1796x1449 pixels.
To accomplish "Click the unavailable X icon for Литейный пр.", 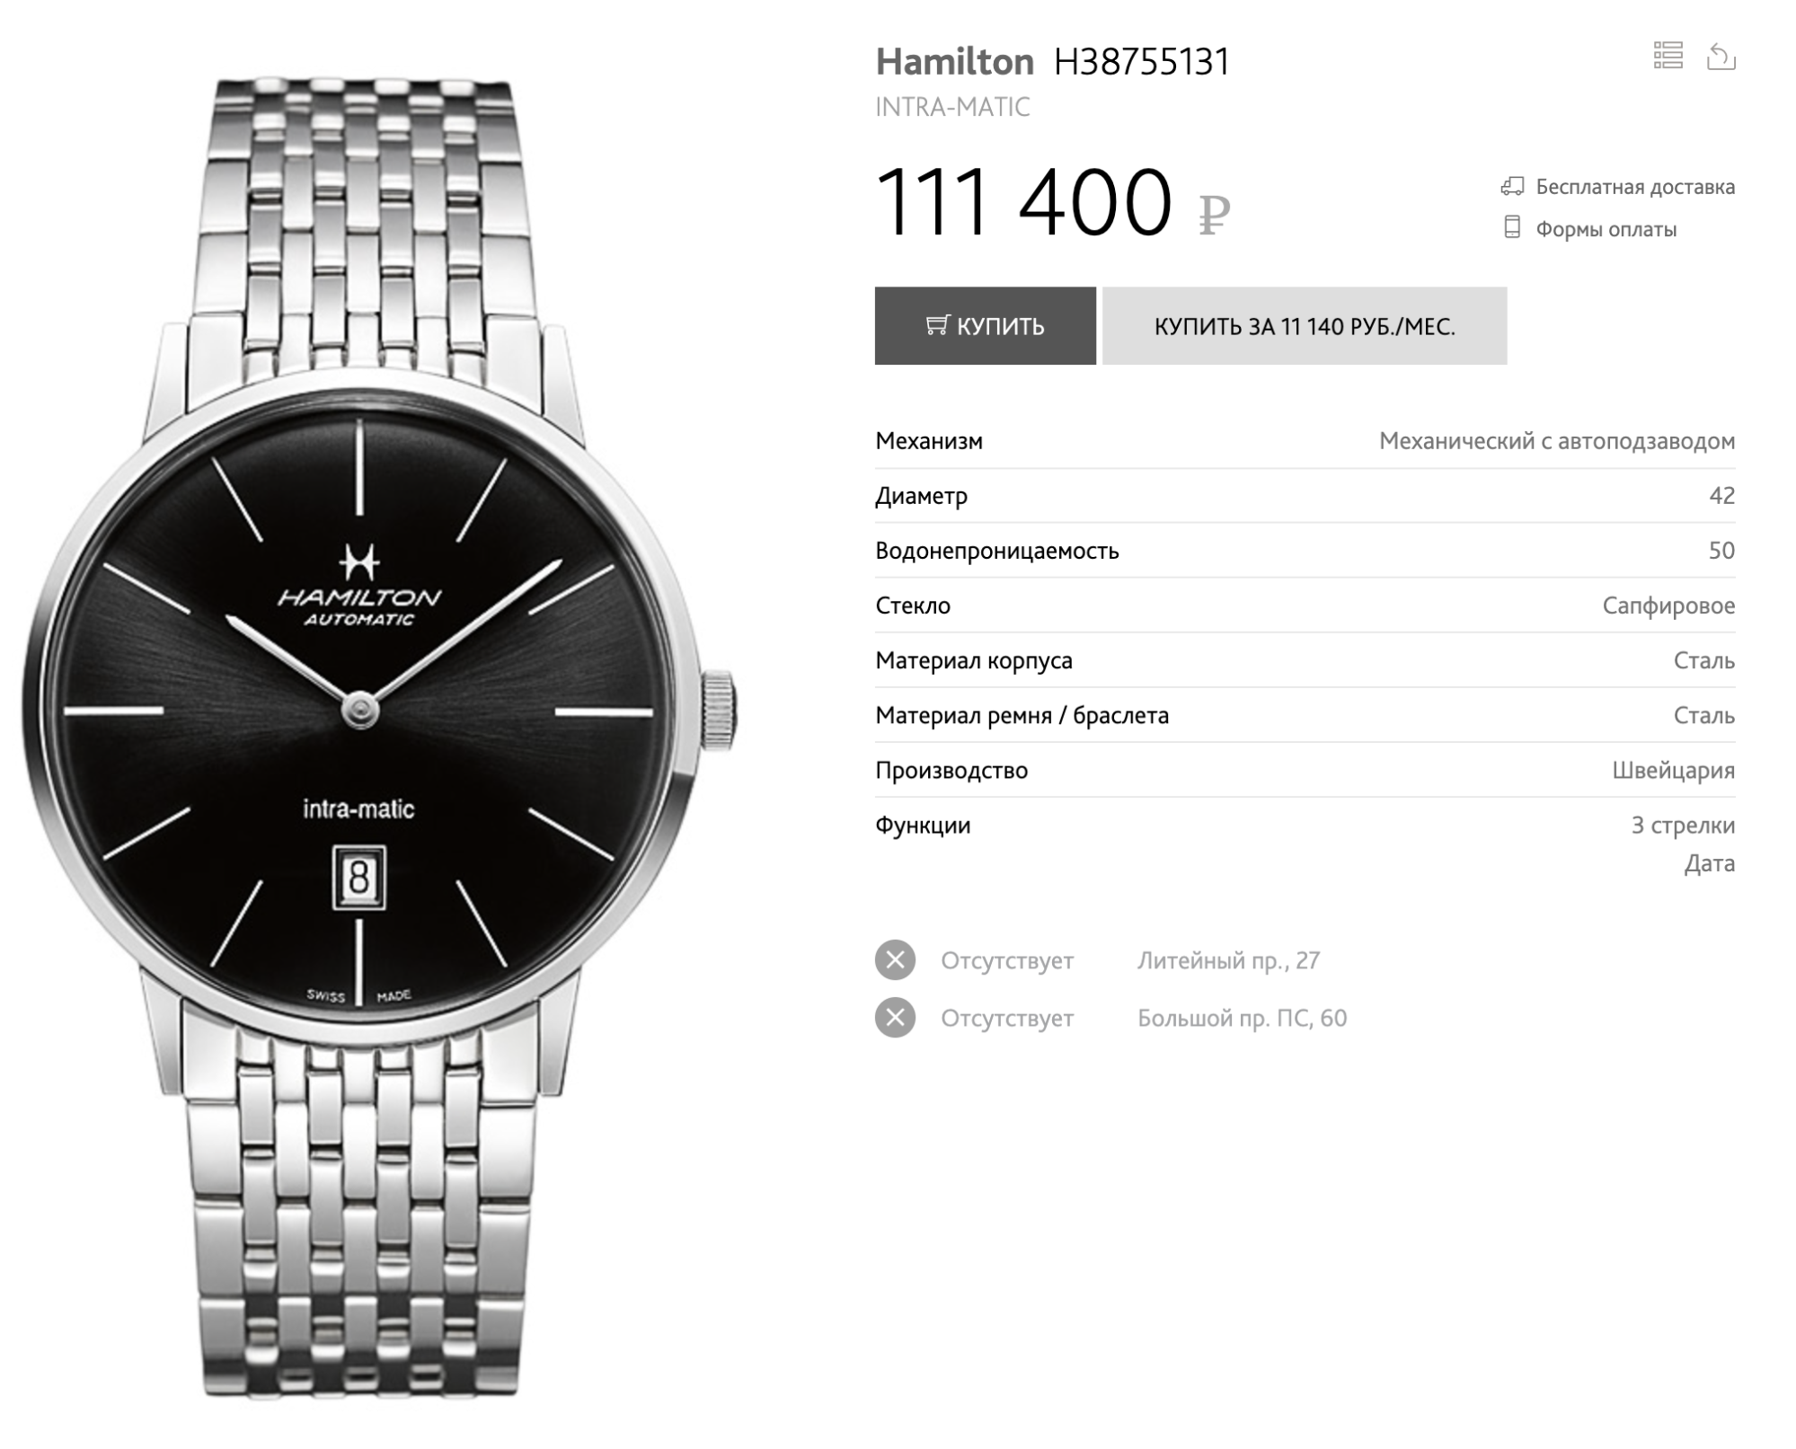I will pos(895,960).
